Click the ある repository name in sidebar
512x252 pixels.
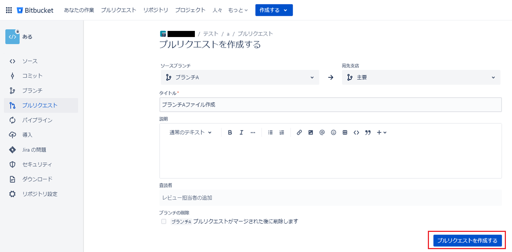pos(27,37)
